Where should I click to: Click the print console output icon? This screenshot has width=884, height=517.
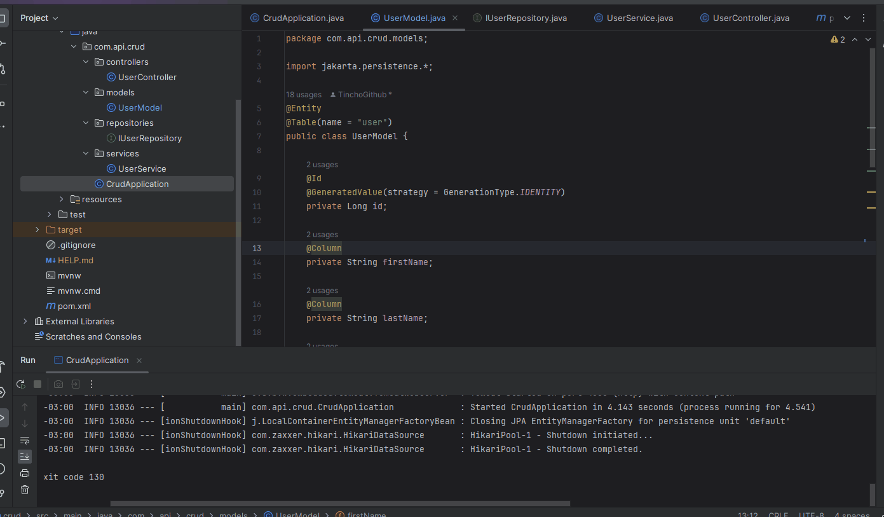coord(25,473)
